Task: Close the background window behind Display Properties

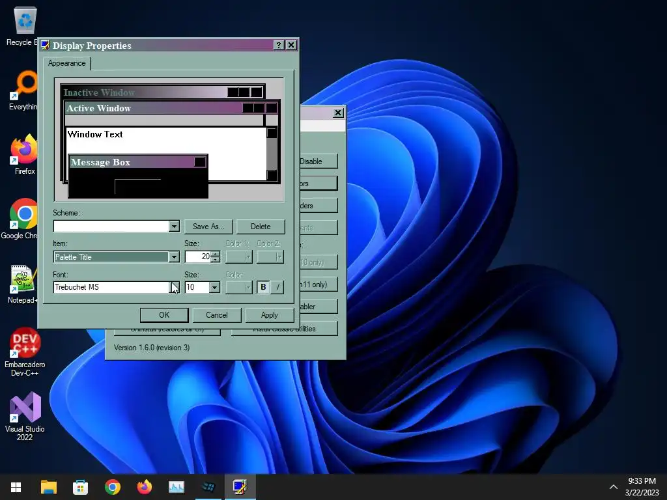Action: 338,113
